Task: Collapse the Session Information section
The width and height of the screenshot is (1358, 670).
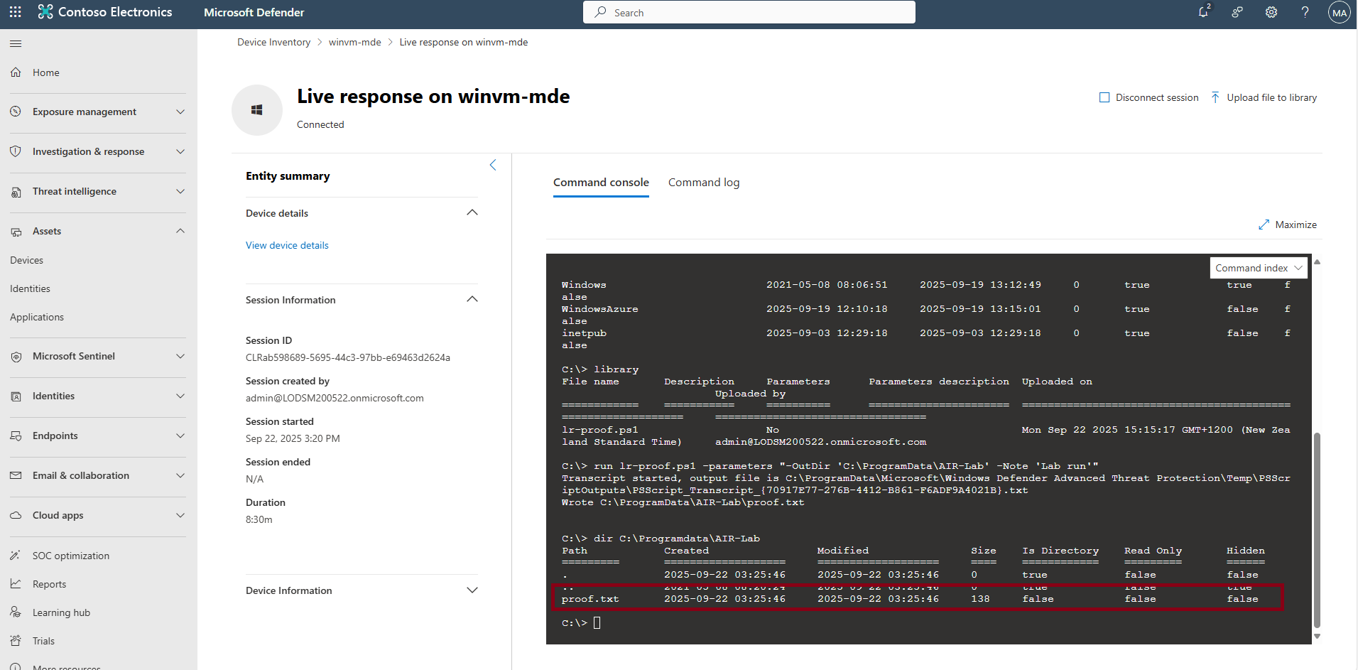Action: [472, 299]
